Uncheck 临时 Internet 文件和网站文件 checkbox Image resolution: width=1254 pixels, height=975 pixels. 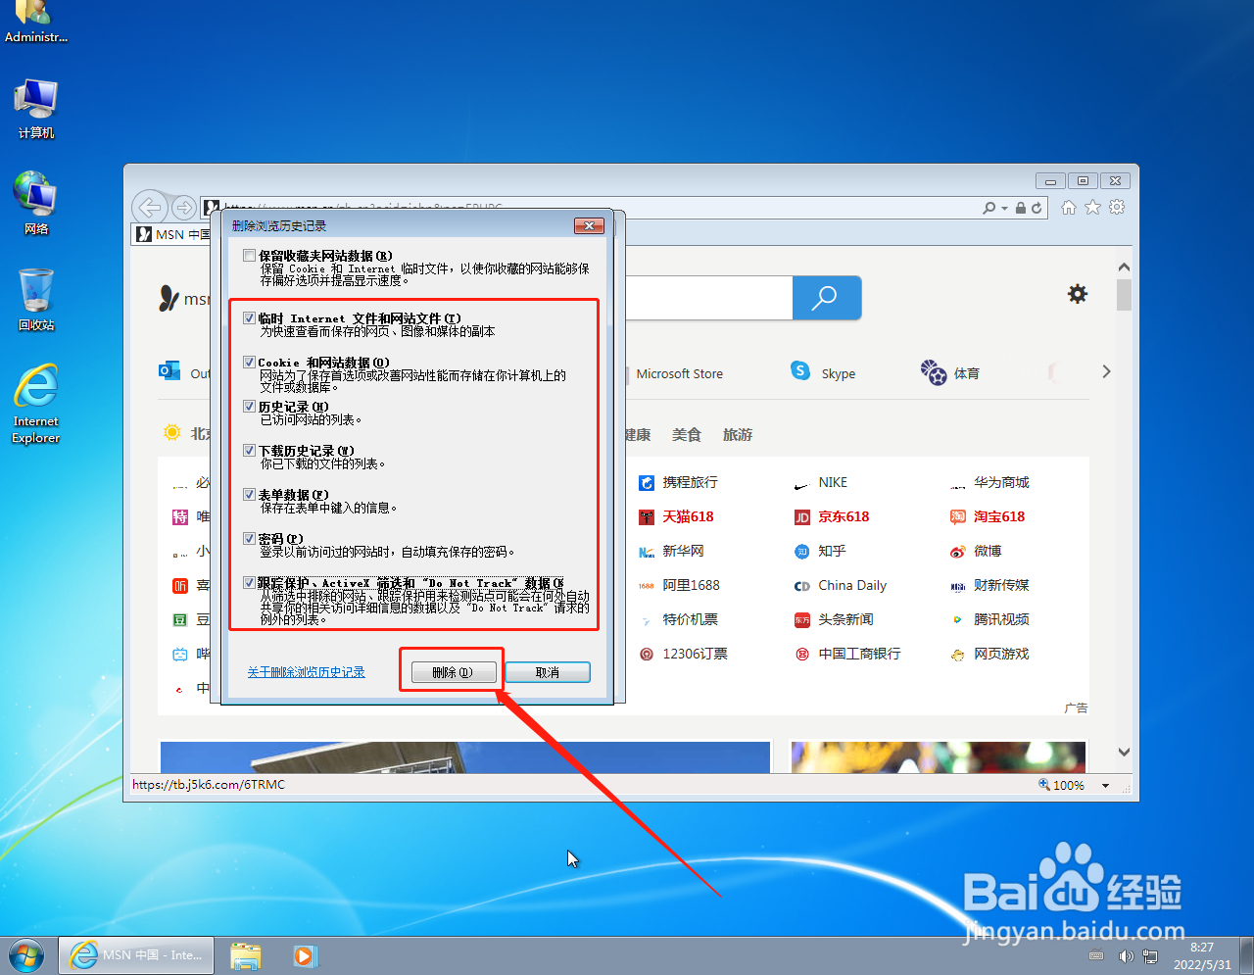tap(250, 317)
